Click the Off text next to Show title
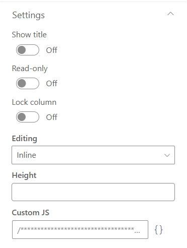Image resolution: width=187 pixels, height=248 pixels. (x=52, y=50)
